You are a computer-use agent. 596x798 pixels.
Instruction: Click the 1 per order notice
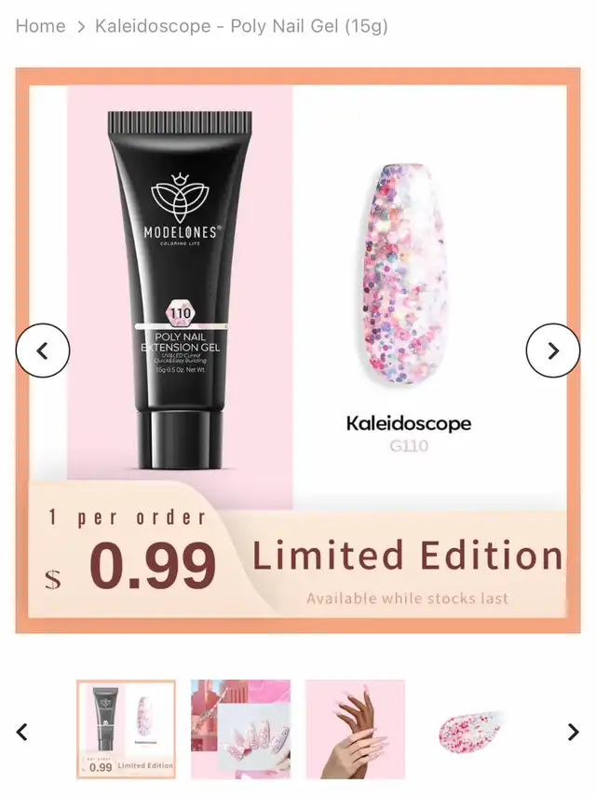point(128,517)
